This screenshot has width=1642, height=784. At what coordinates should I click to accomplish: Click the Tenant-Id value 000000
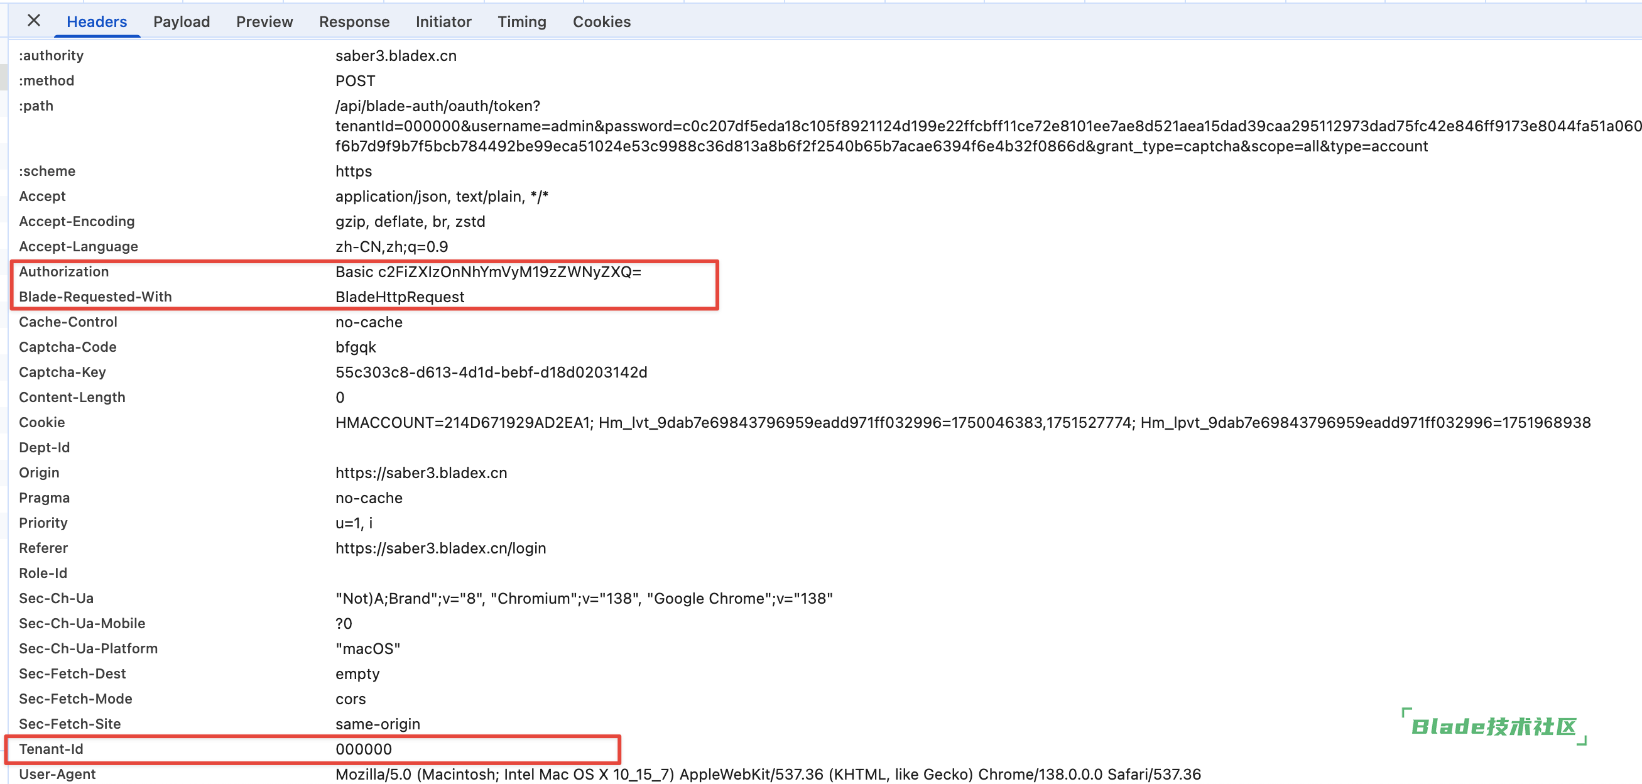(x=363, y=749)
